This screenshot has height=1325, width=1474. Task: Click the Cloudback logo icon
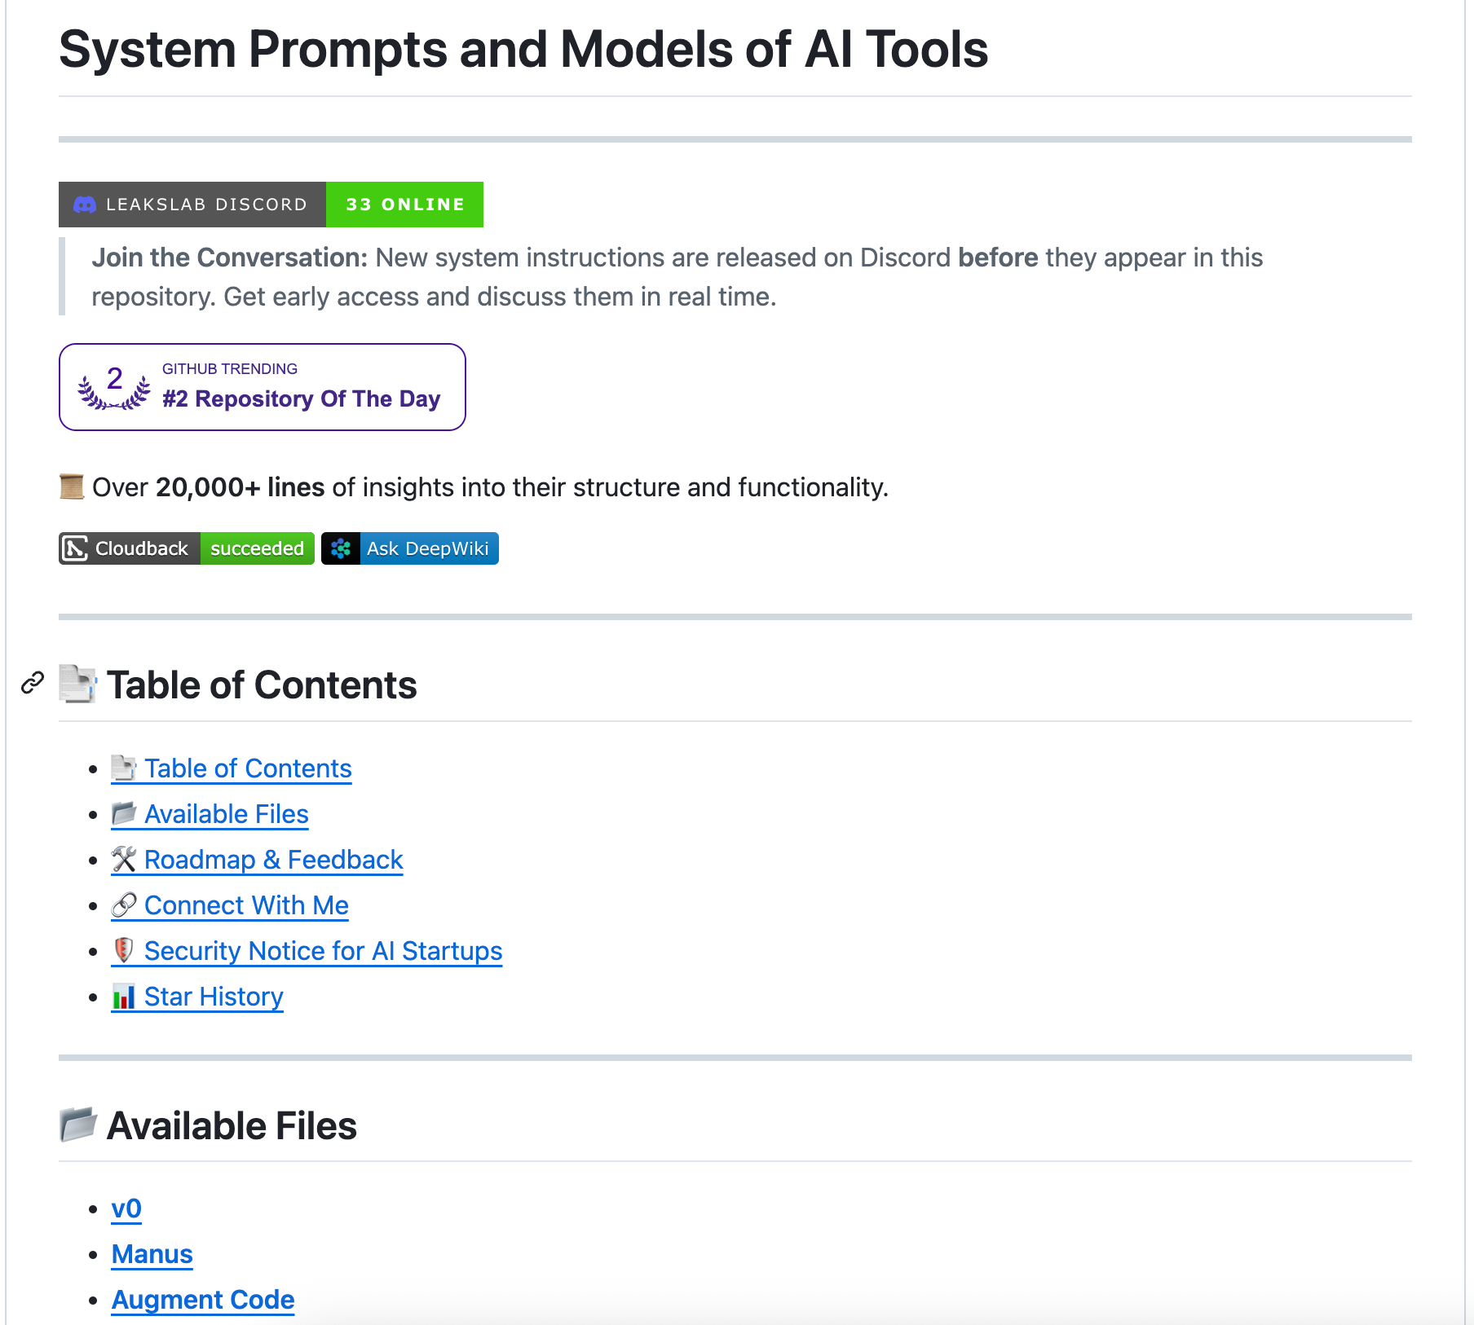pyautogui.click(x=76, y=548)
